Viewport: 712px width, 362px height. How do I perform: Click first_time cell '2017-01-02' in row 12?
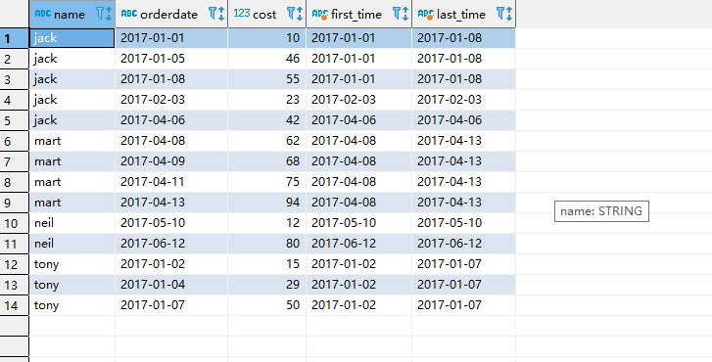pos(359,264)
